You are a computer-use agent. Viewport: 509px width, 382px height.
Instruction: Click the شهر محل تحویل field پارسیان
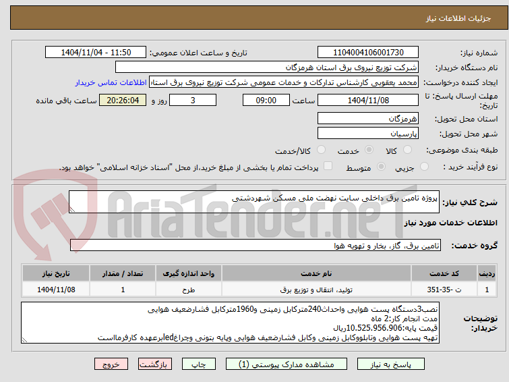coord(368,133)
